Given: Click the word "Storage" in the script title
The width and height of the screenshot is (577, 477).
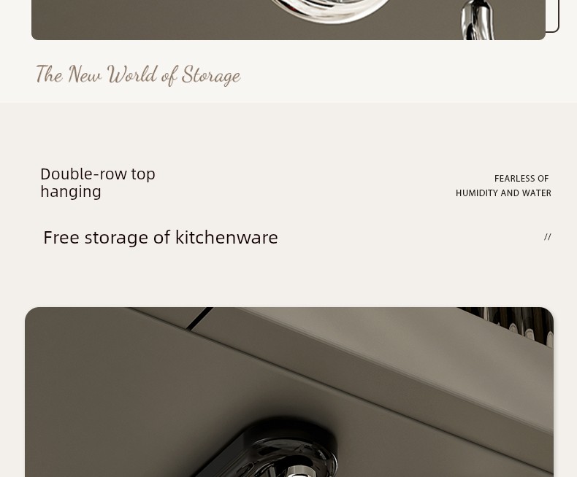Looking at the screenshot, I should 211,75.
